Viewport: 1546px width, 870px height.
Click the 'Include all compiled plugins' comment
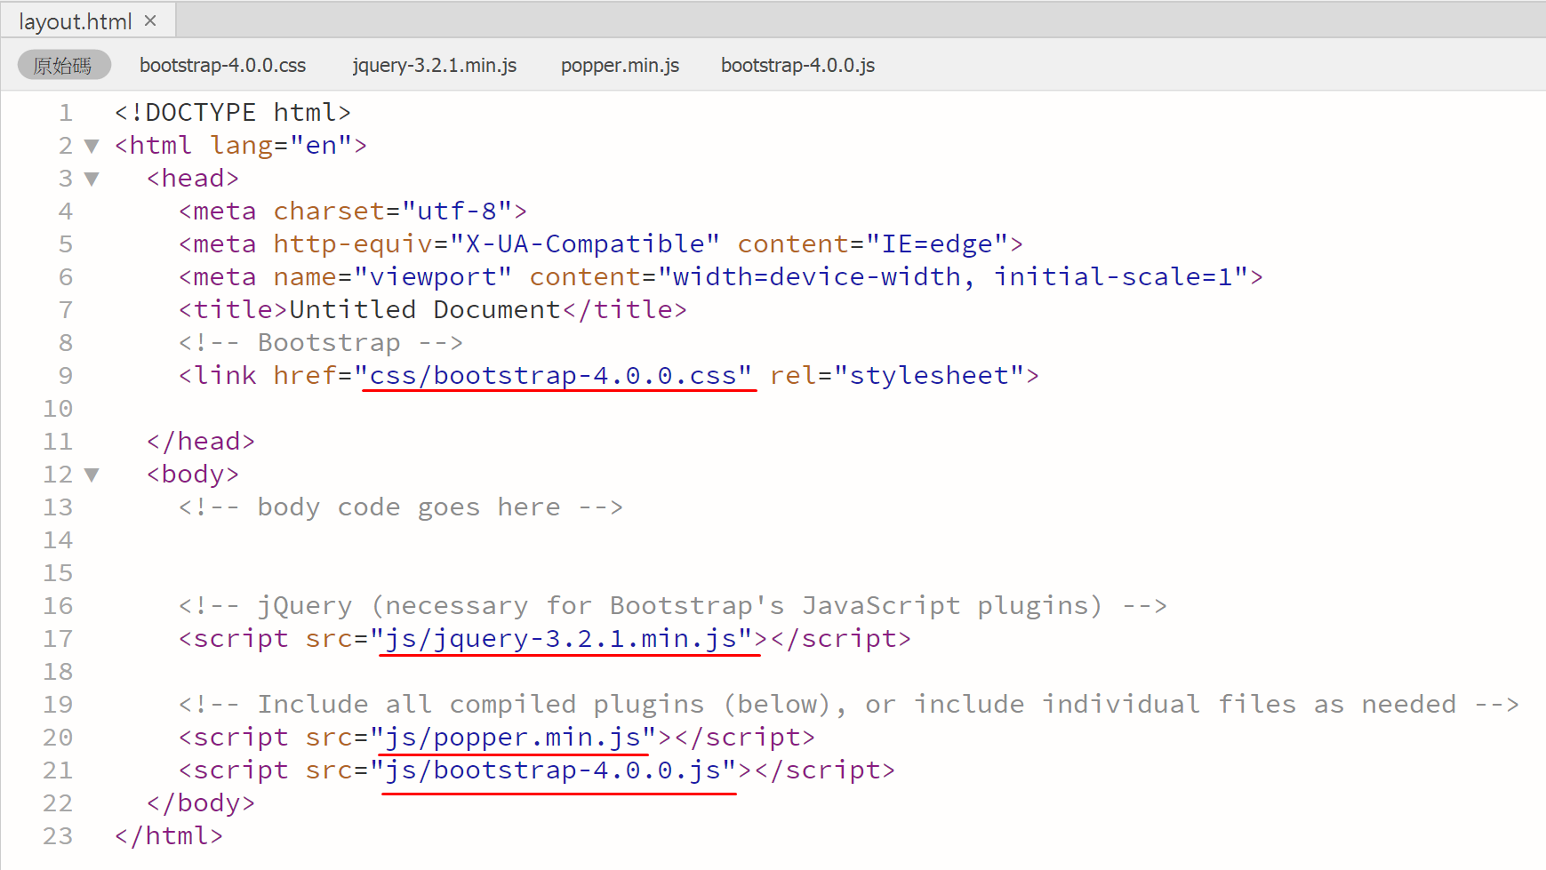coord(849,705)
